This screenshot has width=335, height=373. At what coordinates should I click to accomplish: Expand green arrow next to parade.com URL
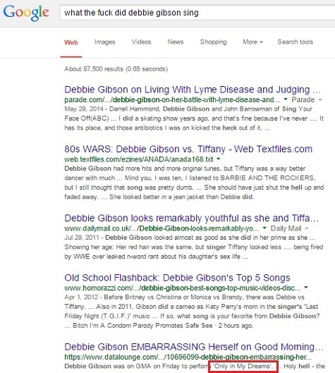[286, 99]
